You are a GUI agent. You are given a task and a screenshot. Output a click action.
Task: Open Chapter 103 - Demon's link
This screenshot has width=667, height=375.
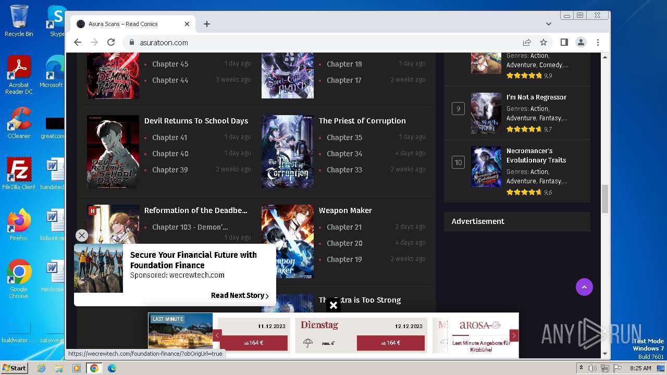(190, 227)
